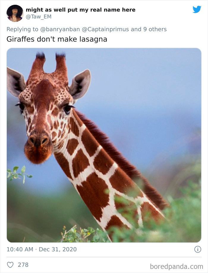Screen dimensions: 208x273
Task: Click the giraffe's nose in the photo
Action: [39, 146]
